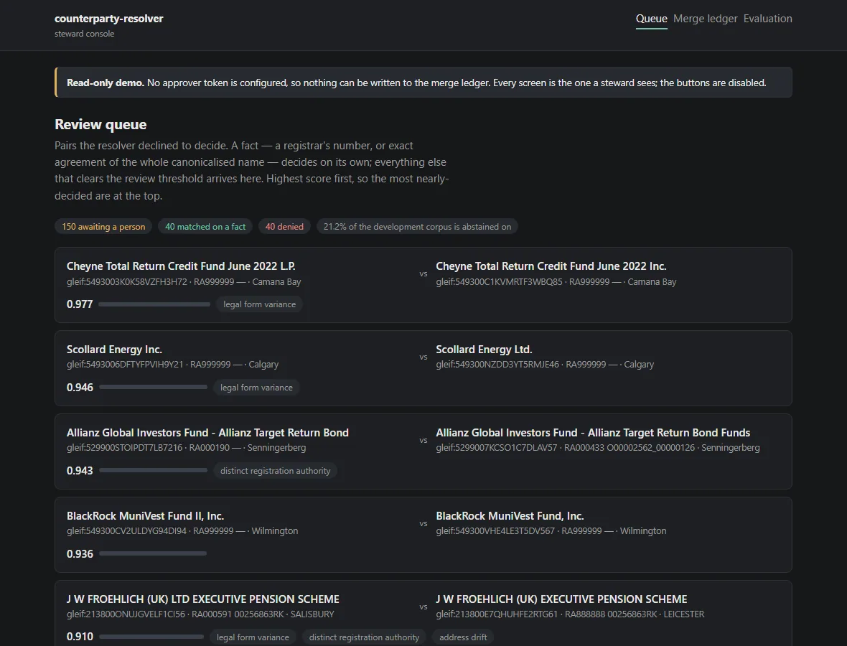Click identifier gleif:549300C1KVMRTF3WBQ85
847x646 pixels.
[x=499, y=282]
